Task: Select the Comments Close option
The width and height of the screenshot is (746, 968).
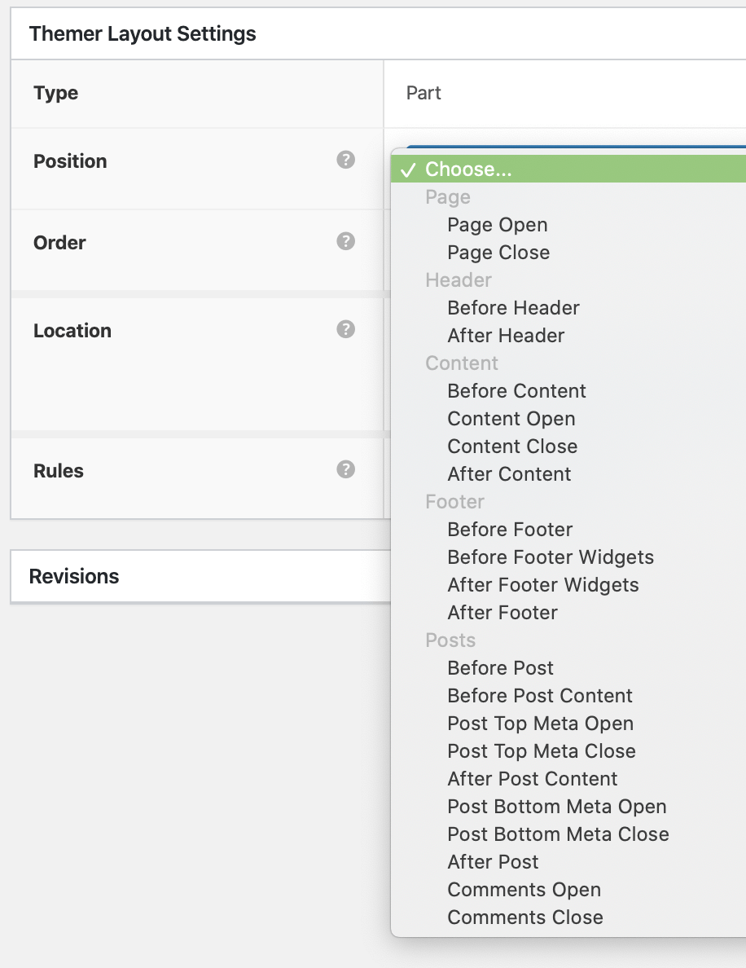Action: [x=525, y=917]
